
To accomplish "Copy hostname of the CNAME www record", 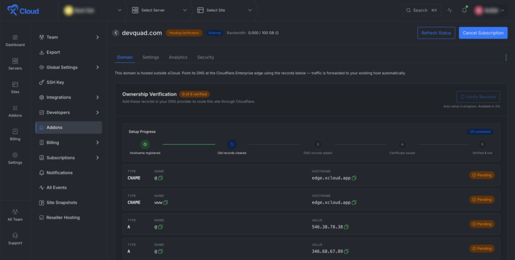I will tap(354, 203).
